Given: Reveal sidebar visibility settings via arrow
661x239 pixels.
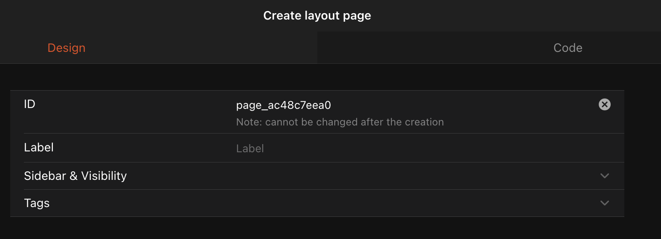Looking at the screenshot, I should coord(604,176).
